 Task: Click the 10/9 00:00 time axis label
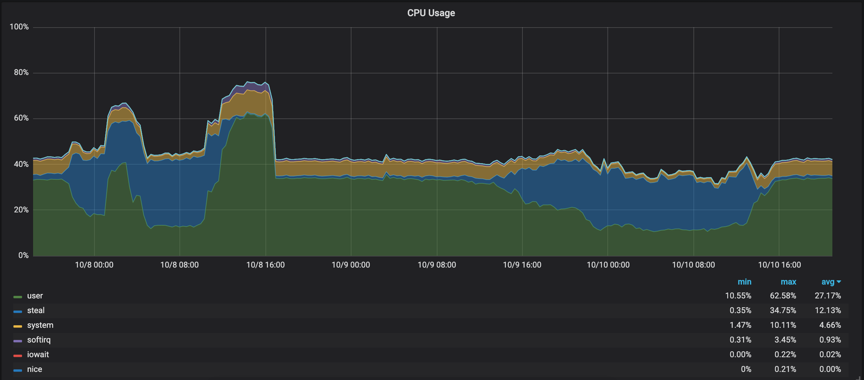pos(351,265)
